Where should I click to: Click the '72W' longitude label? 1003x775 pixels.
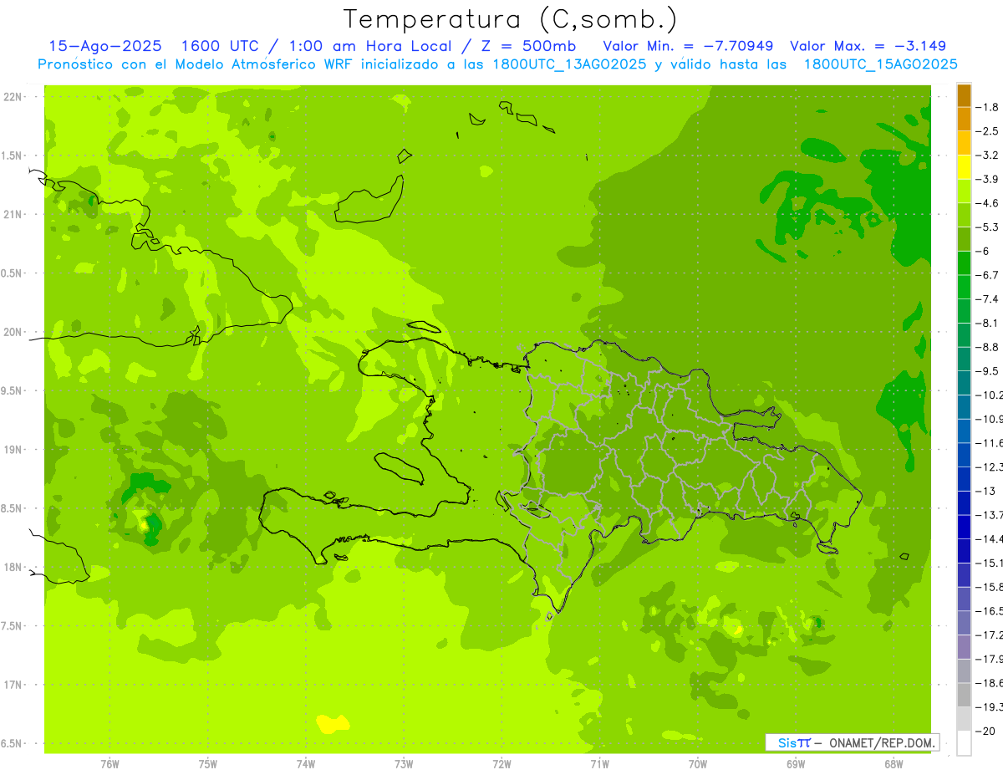pyautogui.click(x=501, y=763)
